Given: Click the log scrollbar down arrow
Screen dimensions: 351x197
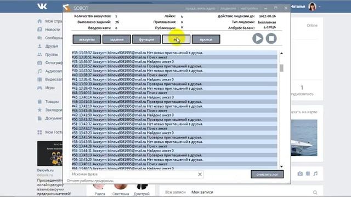Looking at the screenshot, I should (281, 166).
